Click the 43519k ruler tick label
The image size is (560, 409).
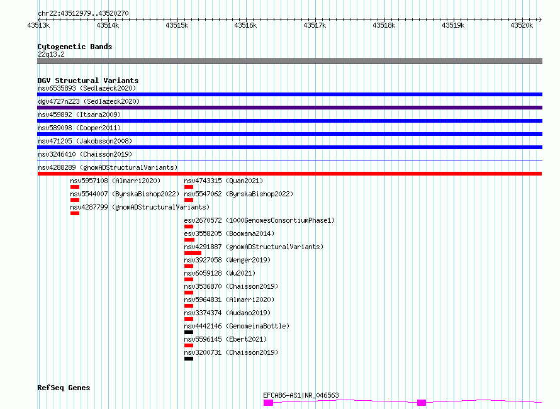[x=453, y=25]
